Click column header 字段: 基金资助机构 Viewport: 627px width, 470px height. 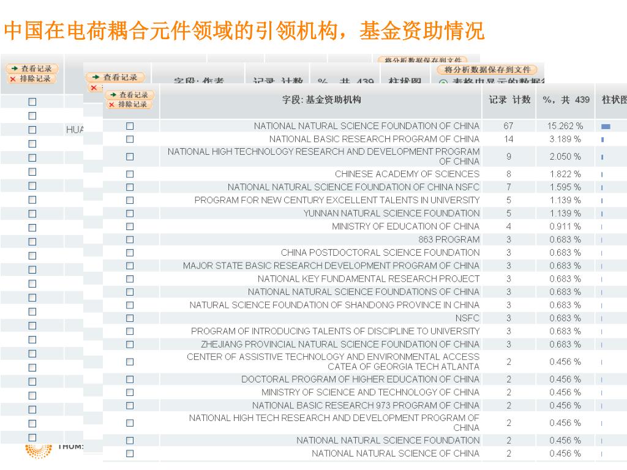pyautogui.click(x=321, y=100)
